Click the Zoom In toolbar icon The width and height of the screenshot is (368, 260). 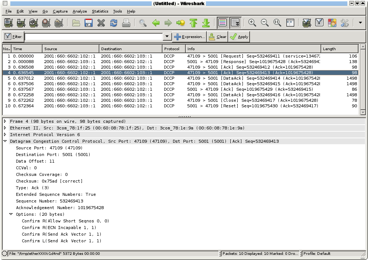click(x=252, y=22)
